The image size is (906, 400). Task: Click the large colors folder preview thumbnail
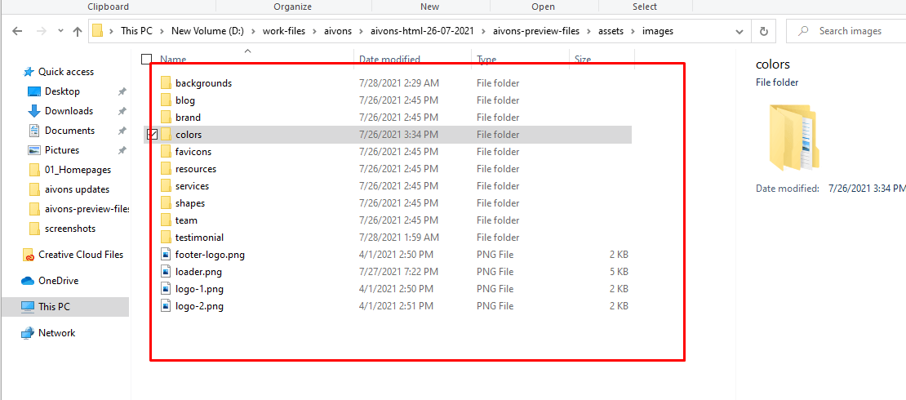pos(792,137)
